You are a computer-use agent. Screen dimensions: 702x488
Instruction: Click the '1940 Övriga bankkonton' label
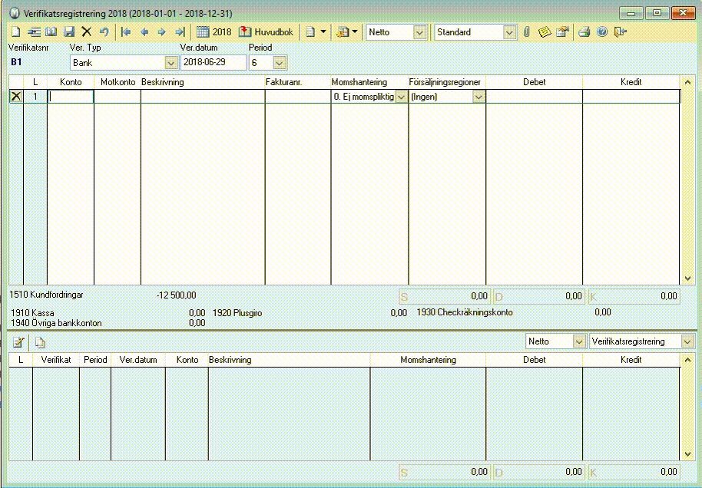pos(56,323)
